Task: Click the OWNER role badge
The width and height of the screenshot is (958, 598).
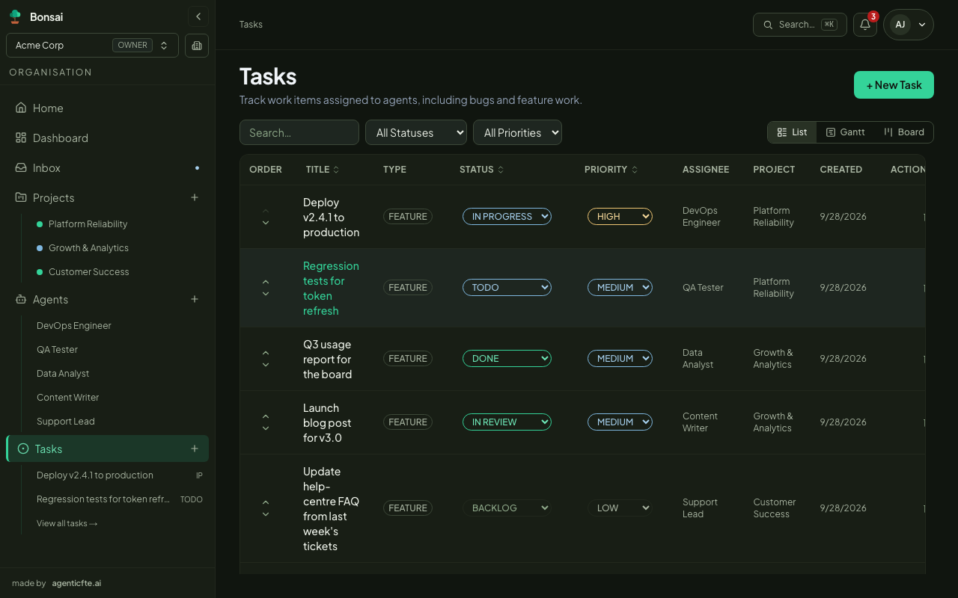Action: coord(132,46)
